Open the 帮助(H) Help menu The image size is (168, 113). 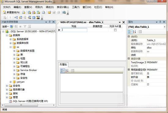coord(109,7)
